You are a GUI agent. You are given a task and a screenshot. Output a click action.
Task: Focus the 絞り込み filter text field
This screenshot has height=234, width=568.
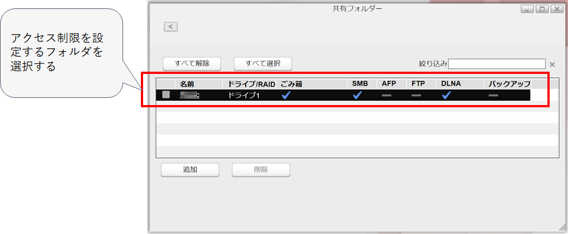(x=496, y=64)
